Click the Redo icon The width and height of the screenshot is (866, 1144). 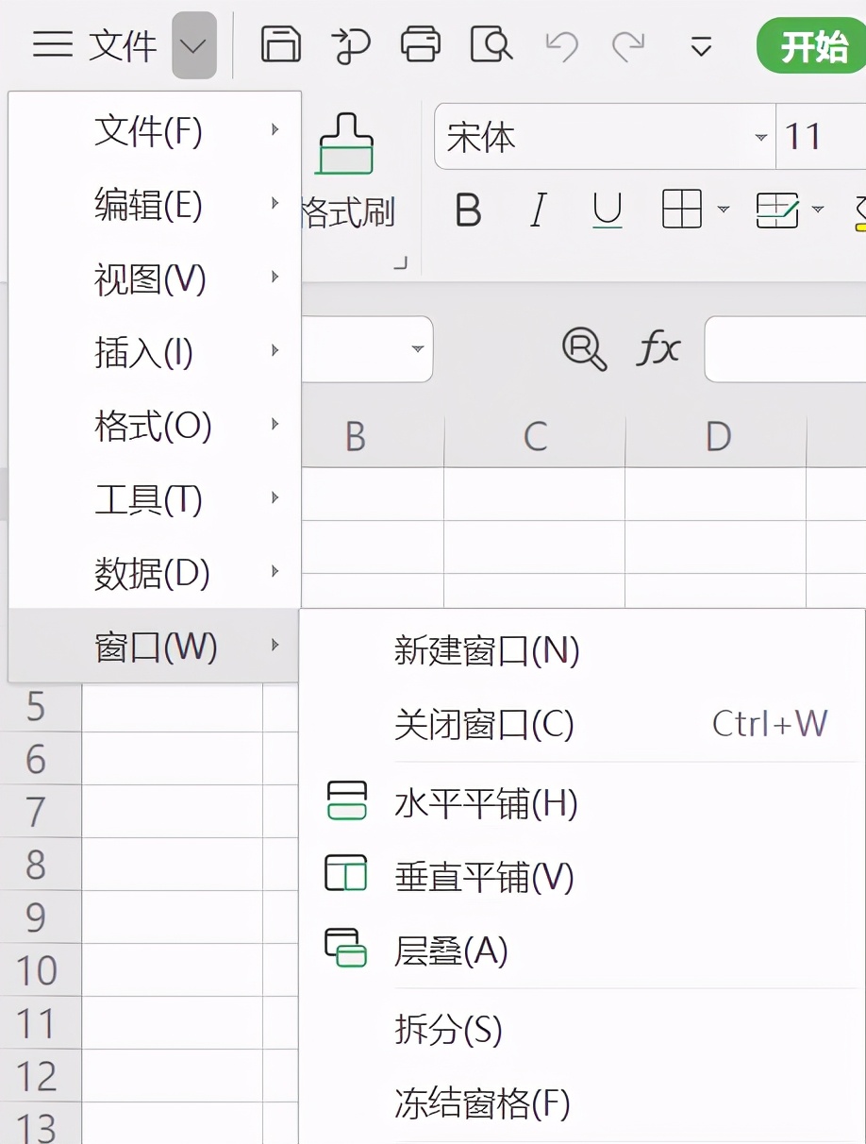click(x=630, y=44)
